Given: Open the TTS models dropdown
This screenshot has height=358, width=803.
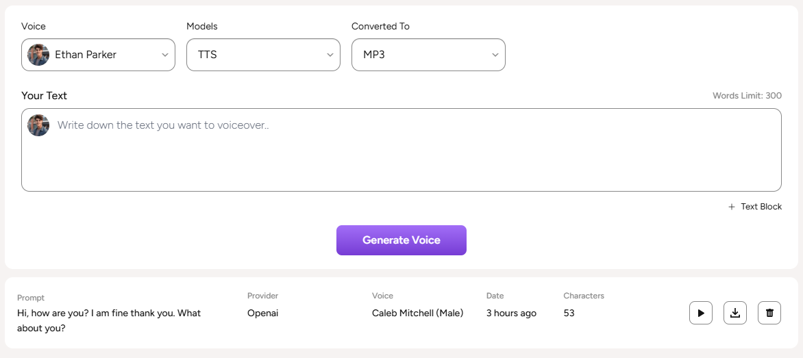Looking at the screenshot, I should (x=263, y=55).
